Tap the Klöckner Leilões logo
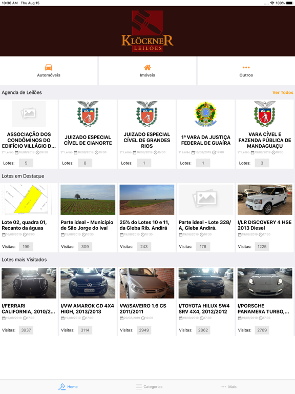 [147, 31]
